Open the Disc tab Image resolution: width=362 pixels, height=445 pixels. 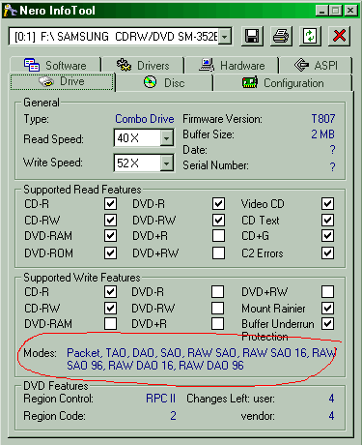tap(164, 83)
